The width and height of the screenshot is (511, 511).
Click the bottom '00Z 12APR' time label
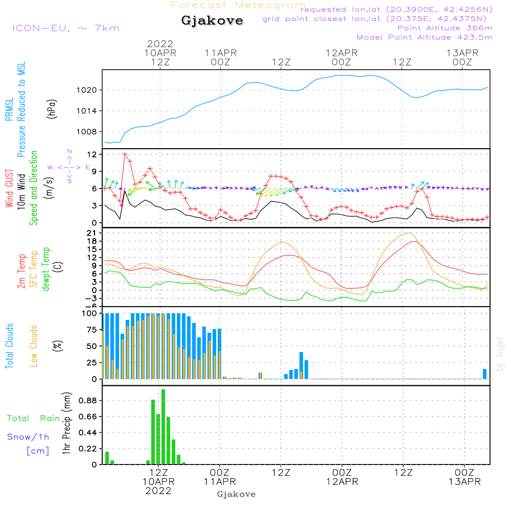click(x=342, y=477)
